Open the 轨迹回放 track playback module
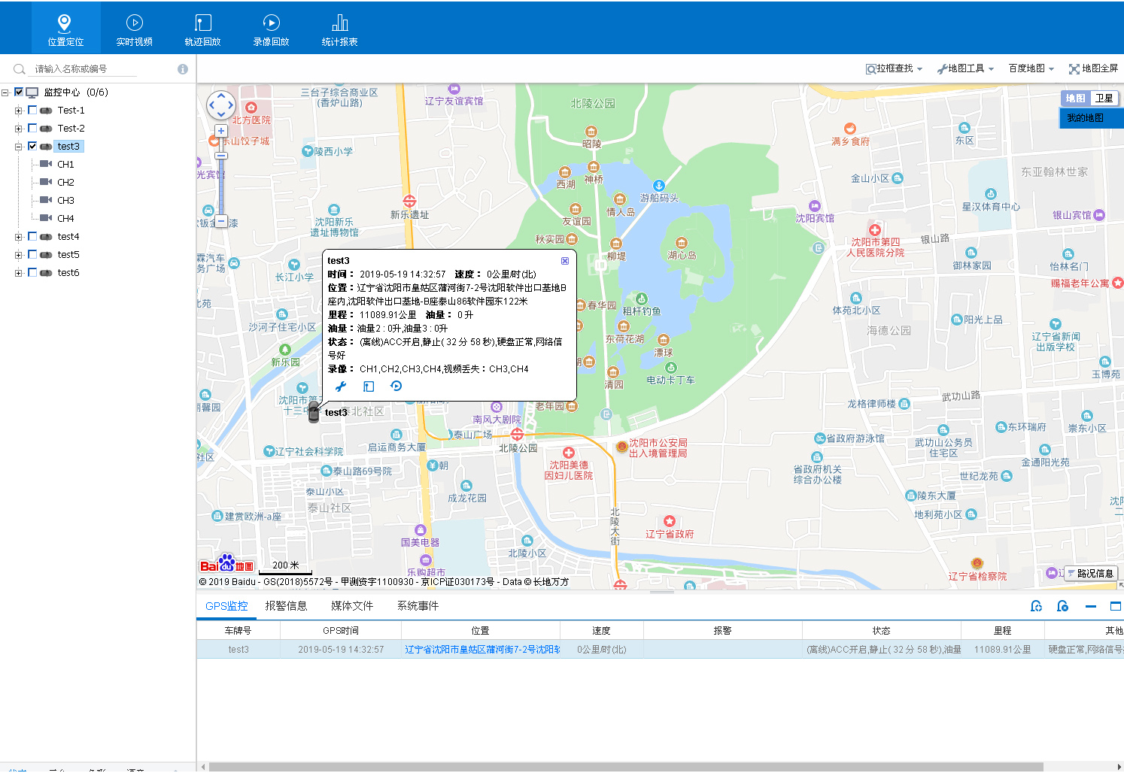Image resolution: width=1124 pixels, height=773 pixels. pos(202,29)
